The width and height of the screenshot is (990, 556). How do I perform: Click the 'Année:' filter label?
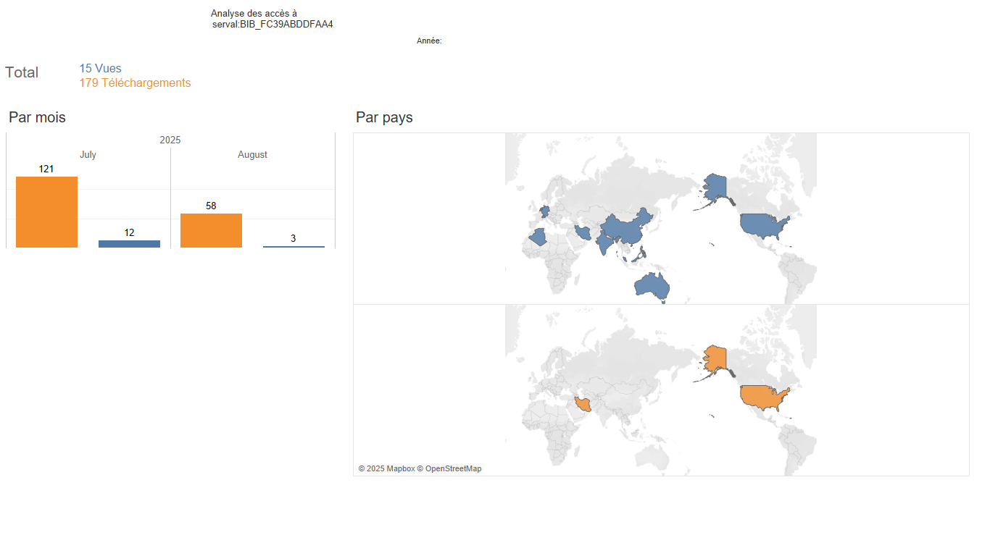pyautogui.click(x=429, y=41)
